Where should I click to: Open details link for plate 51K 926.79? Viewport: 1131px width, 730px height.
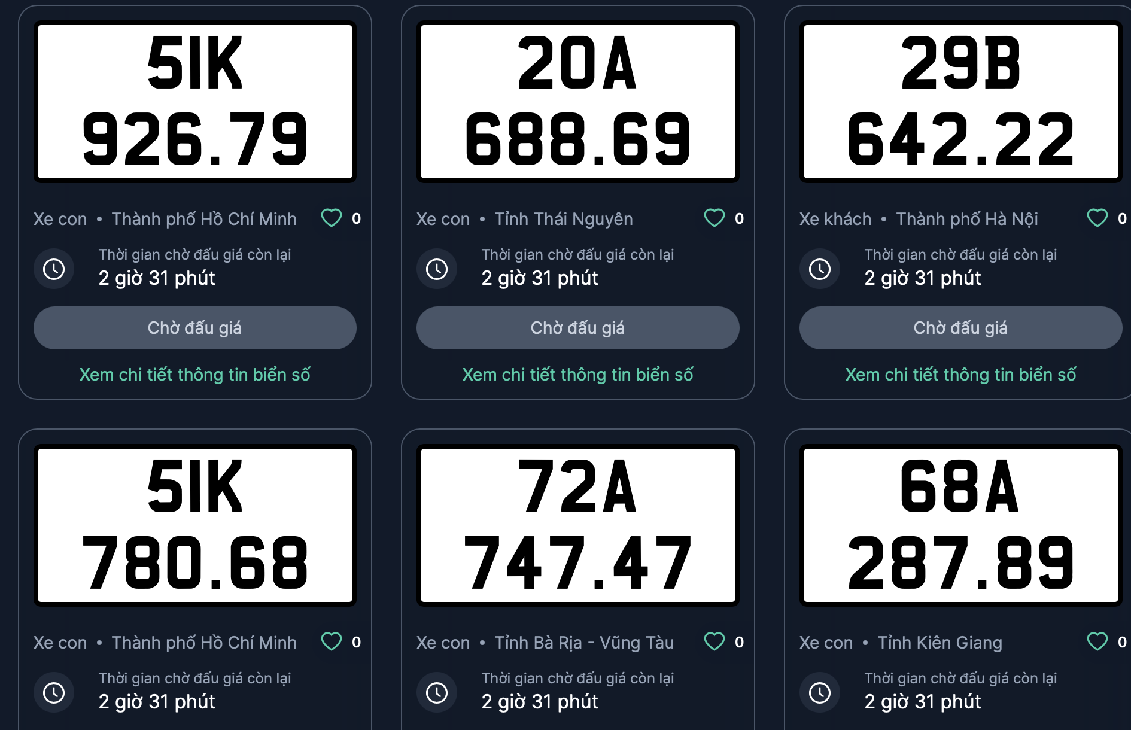195,375
